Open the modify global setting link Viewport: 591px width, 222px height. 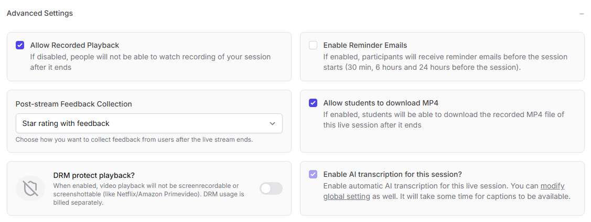pos(552,186)
